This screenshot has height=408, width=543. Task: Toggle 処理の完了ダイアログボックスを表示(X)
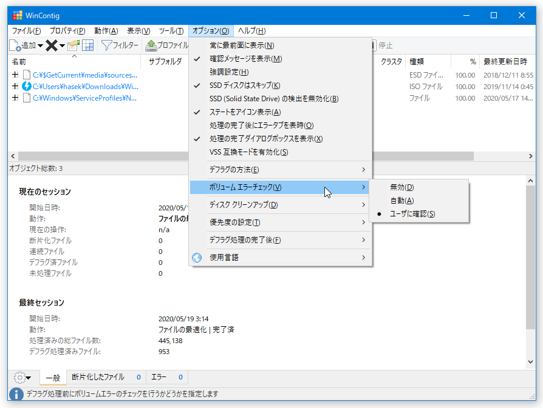(281, 139)
